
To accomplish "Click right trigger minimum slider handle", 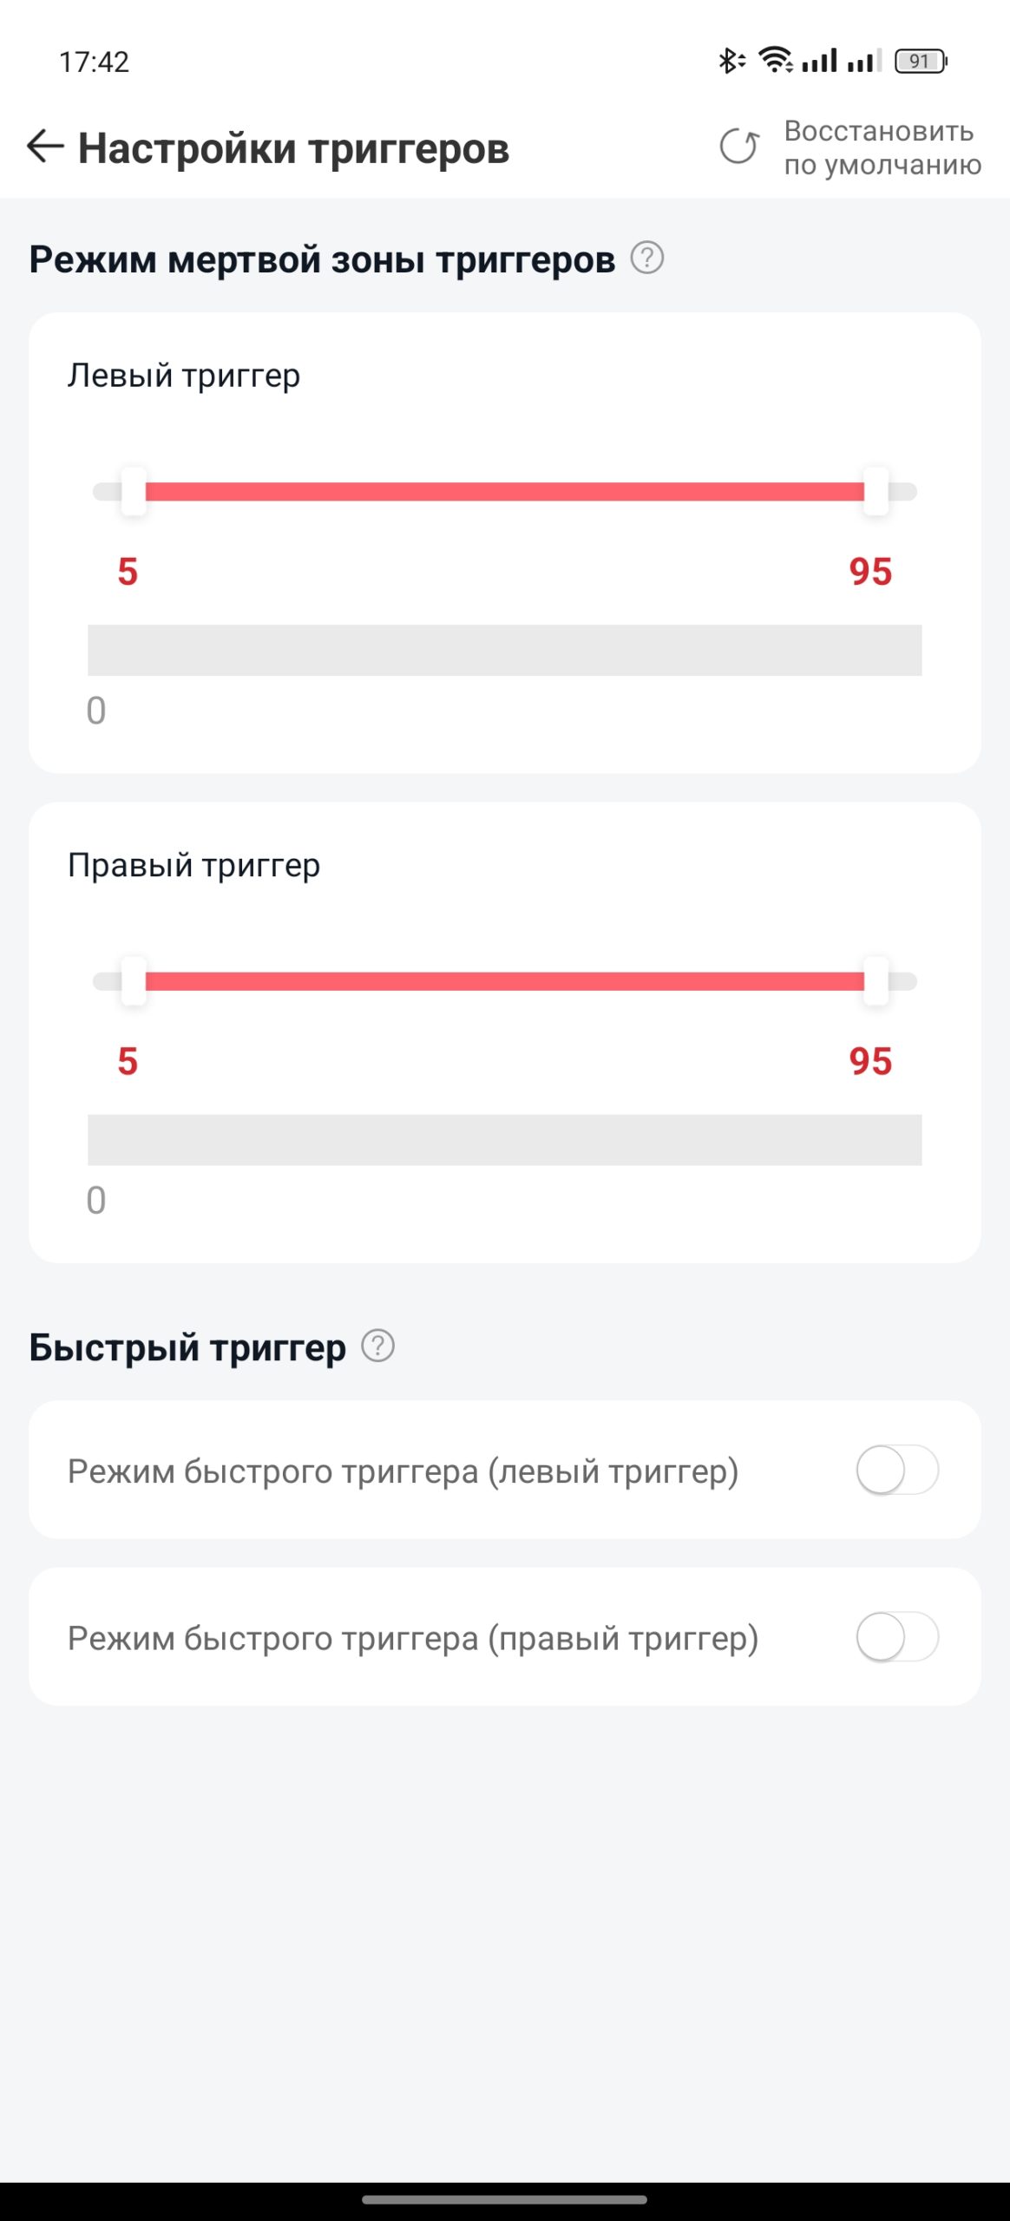I will click(x=134, y=981).
